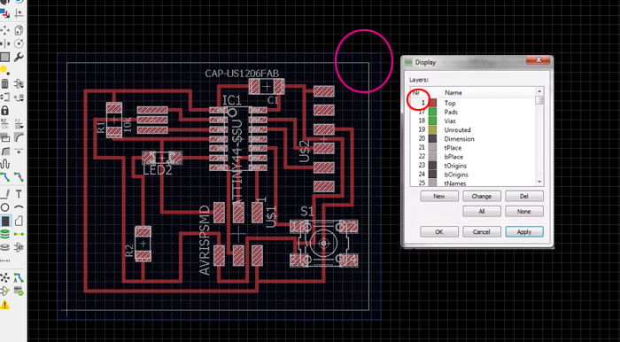Select the Rotate tool
The height and width of the screenshot is (342, 620).
19,43
